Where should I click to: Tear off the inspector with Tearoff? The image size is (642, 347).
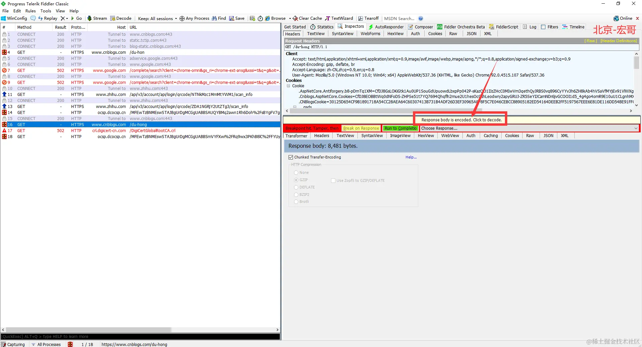pyautogui.click(x=368, y=18)
